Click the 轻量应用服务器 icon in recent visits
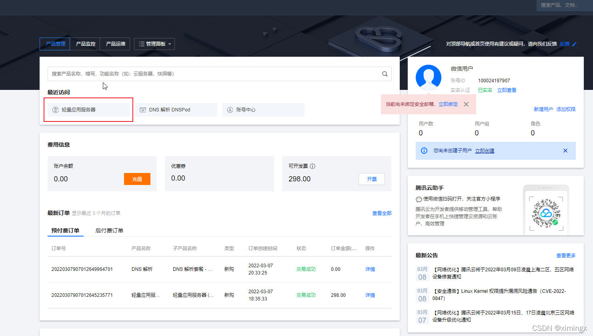 point(56,110)
